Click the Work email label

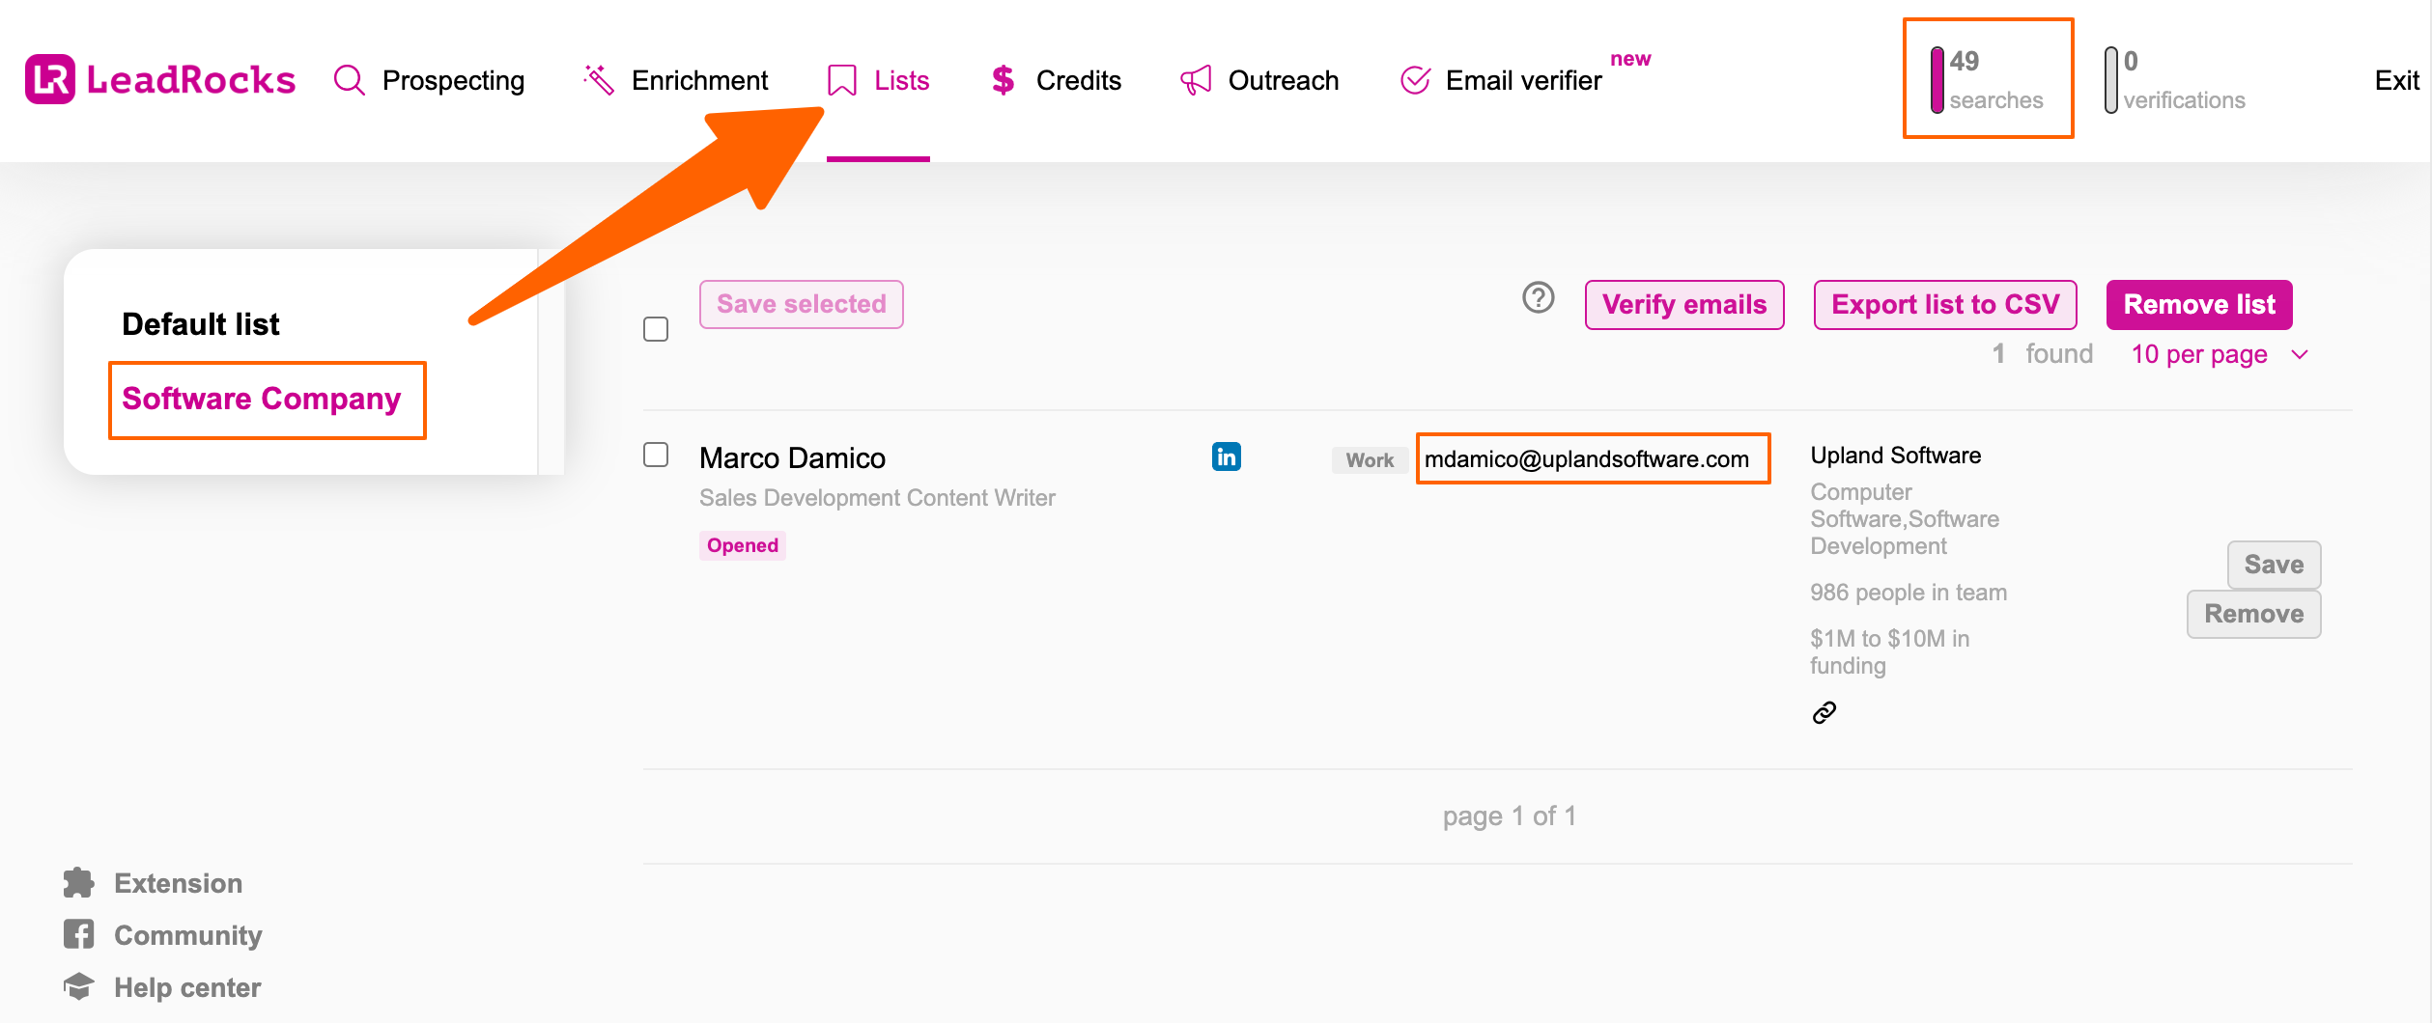(x=1370, y=460)
